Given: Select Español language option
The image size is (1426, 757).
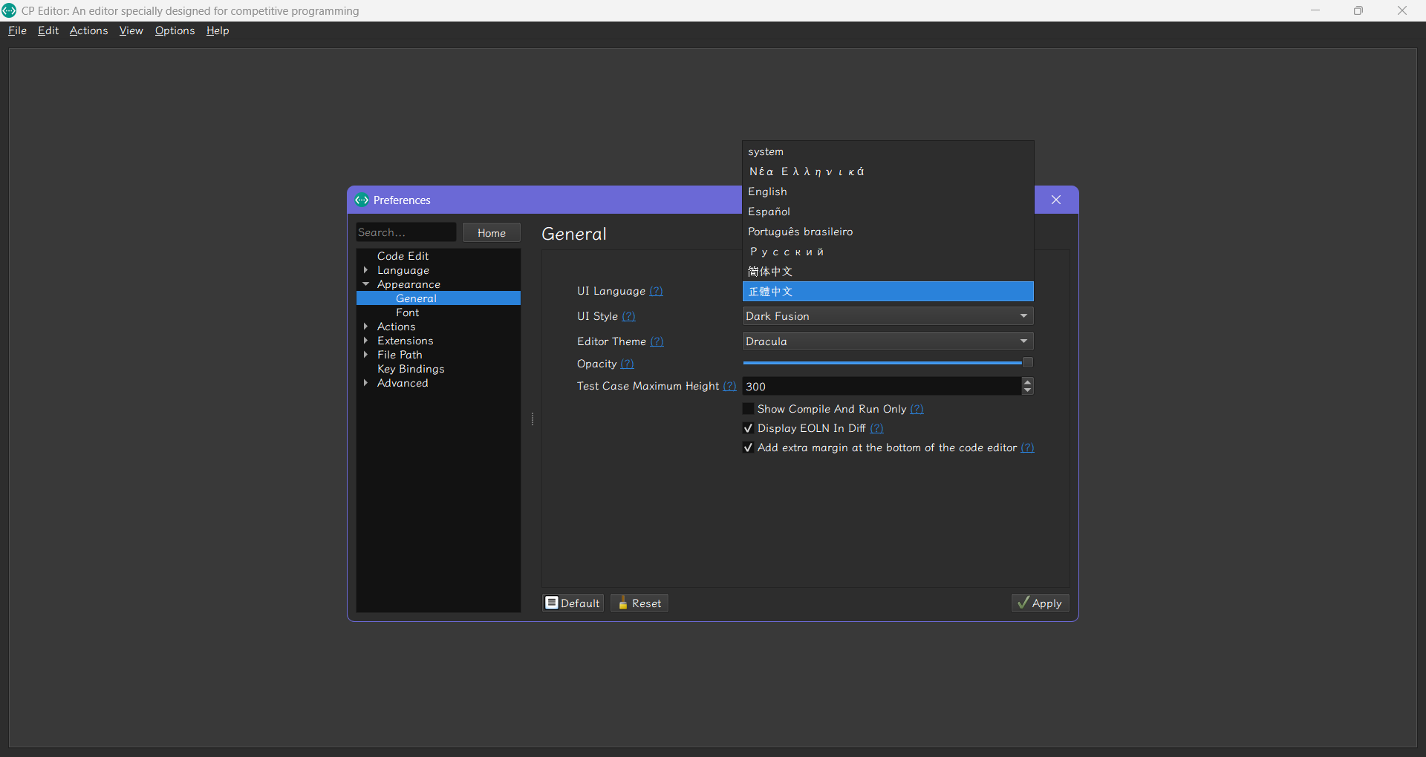Looking at the screenshot, I should pyautogui.click(x=888, y=212).
